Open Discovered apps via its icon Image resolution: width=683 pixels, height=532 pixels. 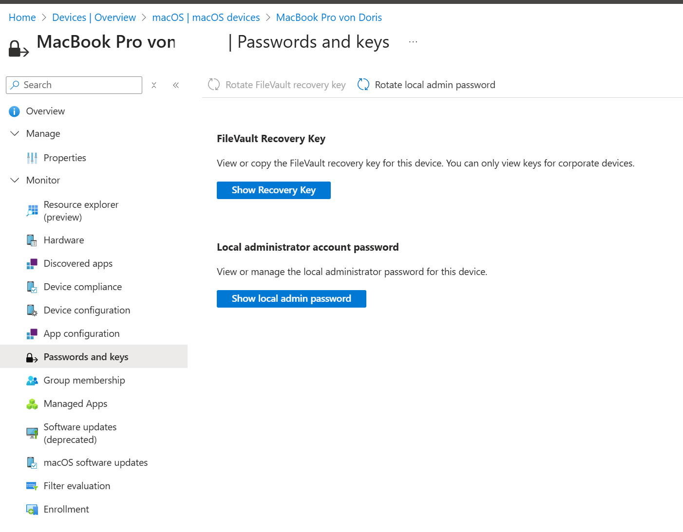click(32, 263)
